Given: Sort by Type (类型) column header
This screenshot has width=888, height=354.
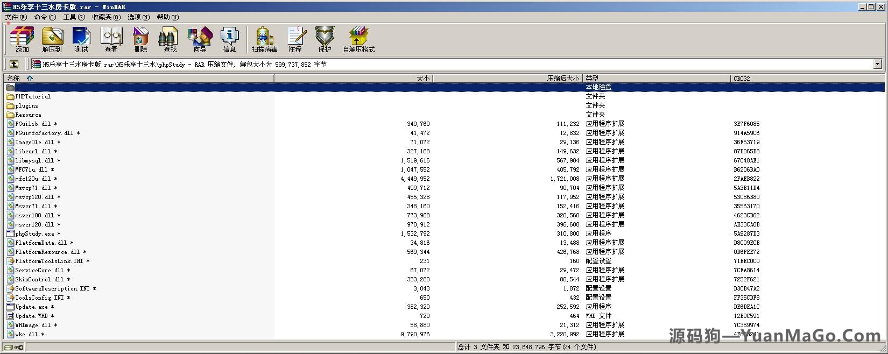Looking at the screenshot, I should click(x=657, y=78).
